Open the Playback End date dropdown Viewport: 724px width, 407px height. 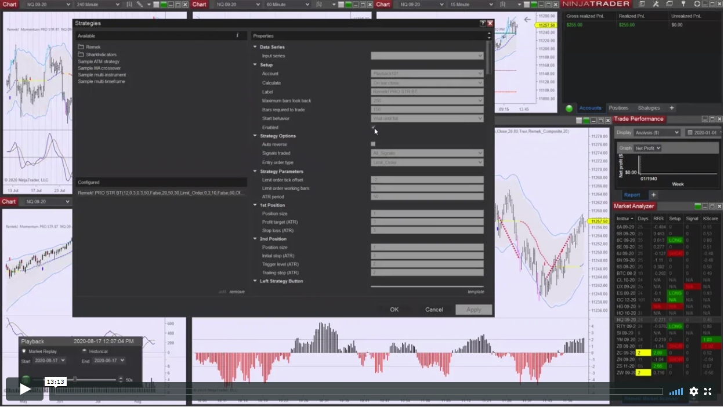(108, 361)
